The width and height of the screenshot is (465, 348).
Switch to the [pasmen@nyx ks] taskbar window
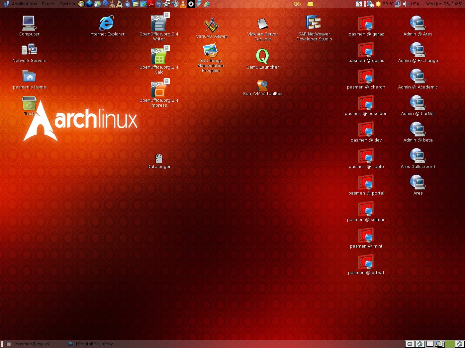tap(32, 344)
